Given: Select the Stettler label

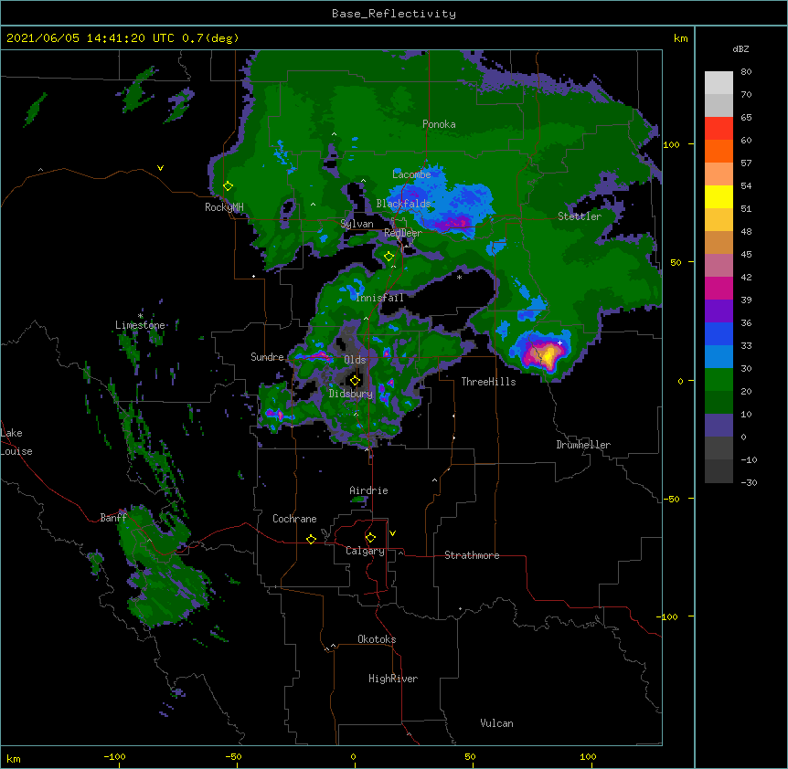Looking at the screenshot, I should [x=580, y=216].
